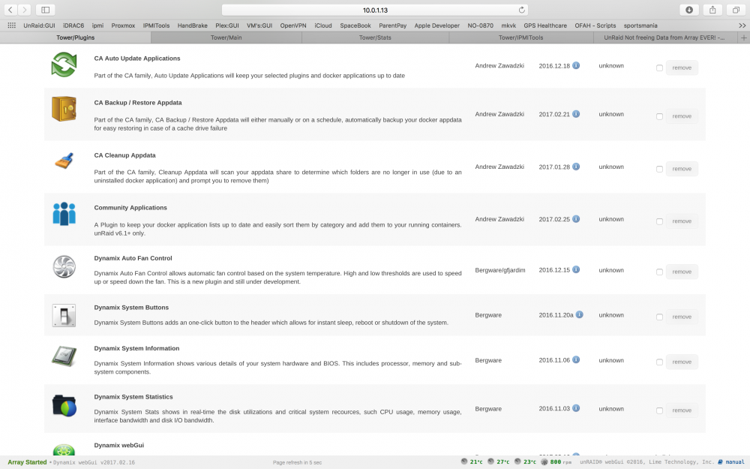Screen dimensions: 750x469
Task: Click the address bar showing 10.0.1.13
Action: click(x=375, y=10)
